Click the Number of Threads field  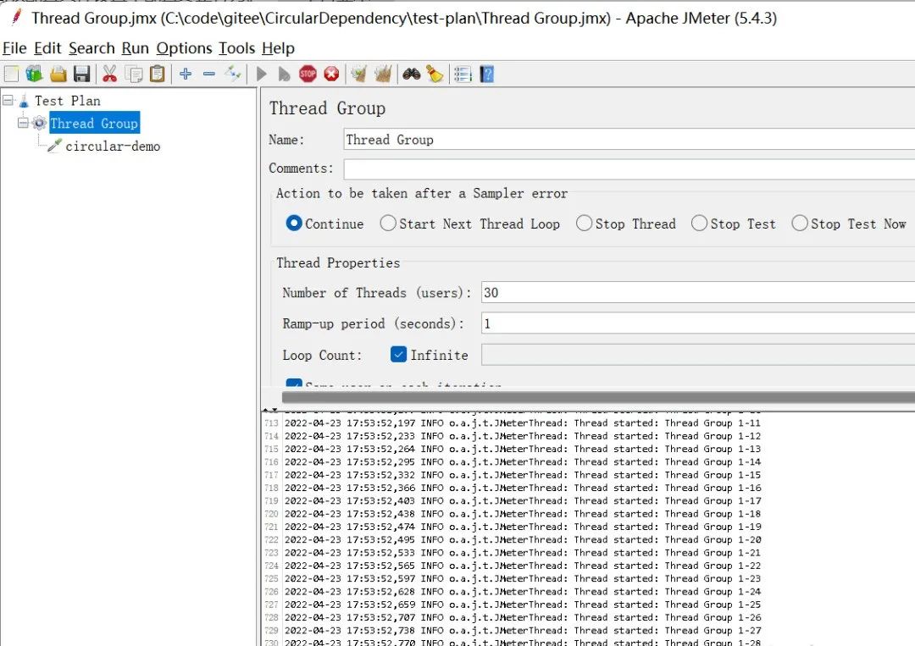pos(698,293)
